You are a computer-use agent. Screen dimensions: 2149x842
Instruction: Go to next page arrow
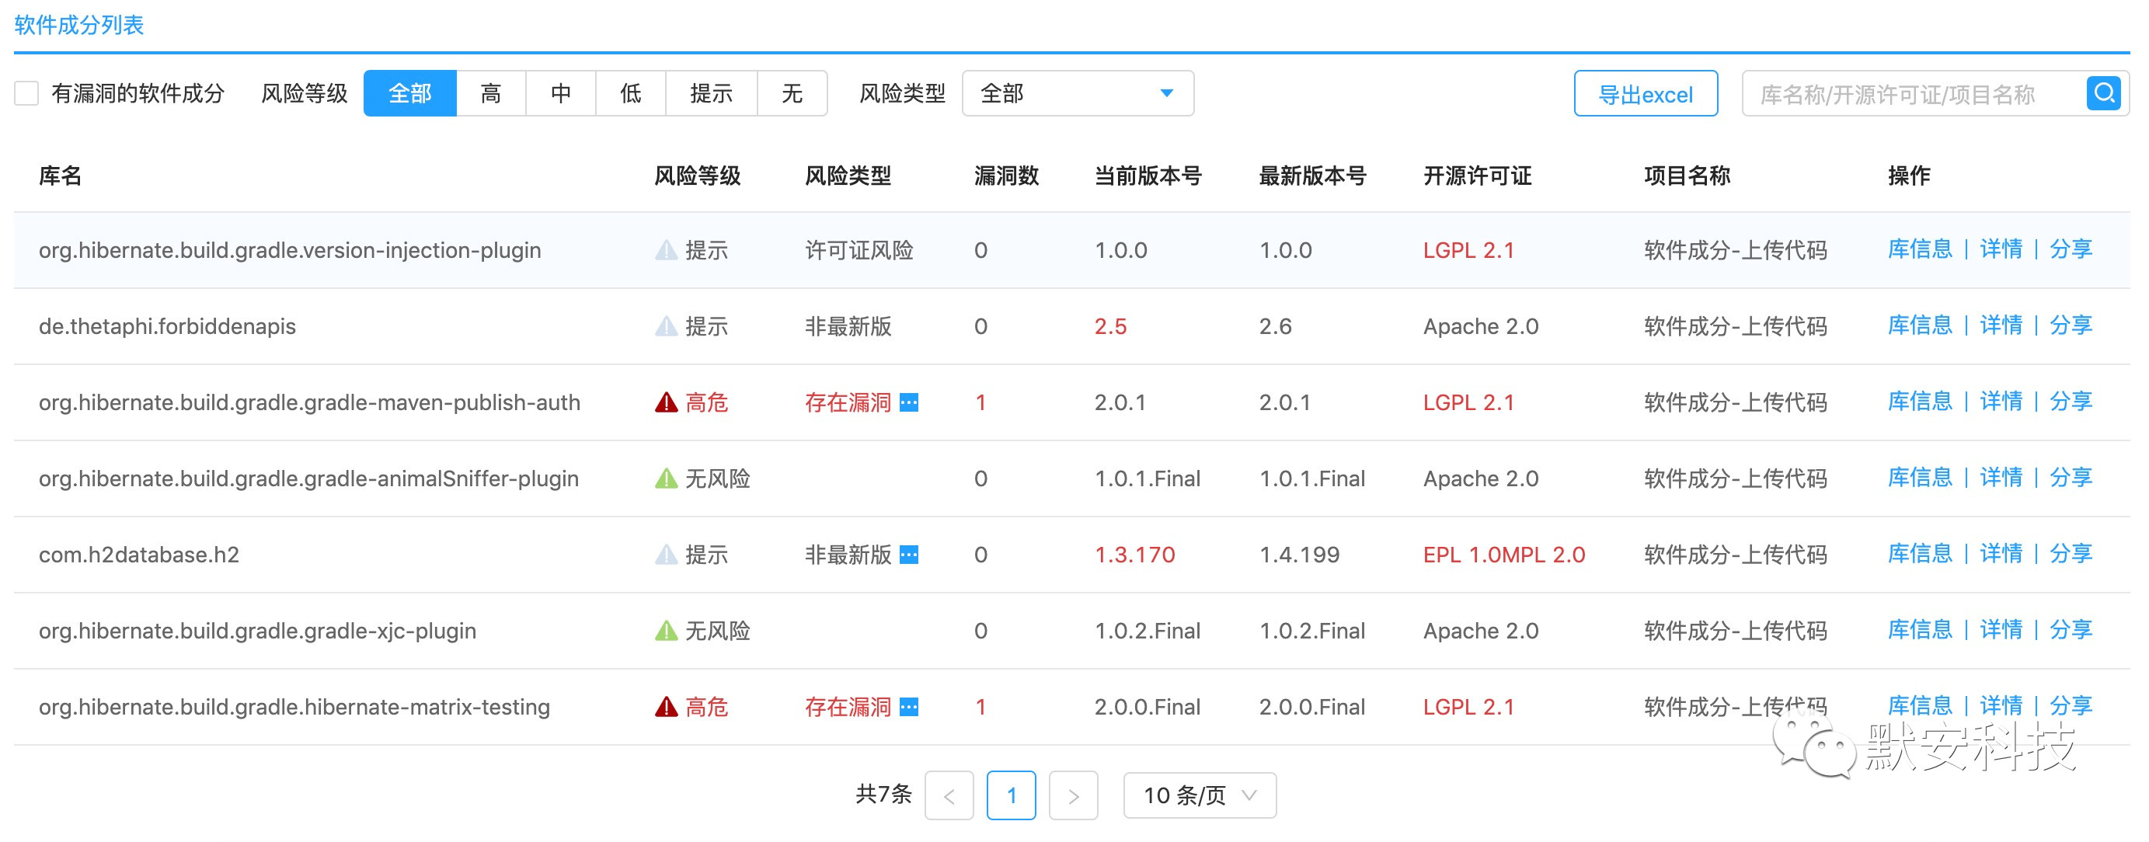pyautogui.click(x=1073, y=795)
